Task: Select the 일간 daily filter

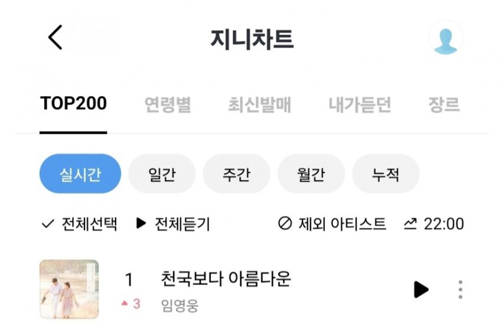Action: [x=161, y=174]
